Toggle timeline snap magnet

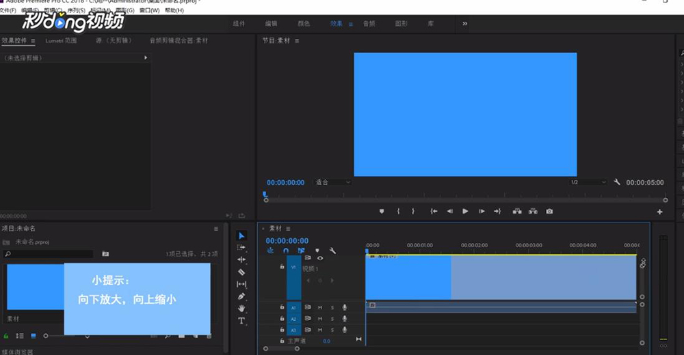(286, 251)
